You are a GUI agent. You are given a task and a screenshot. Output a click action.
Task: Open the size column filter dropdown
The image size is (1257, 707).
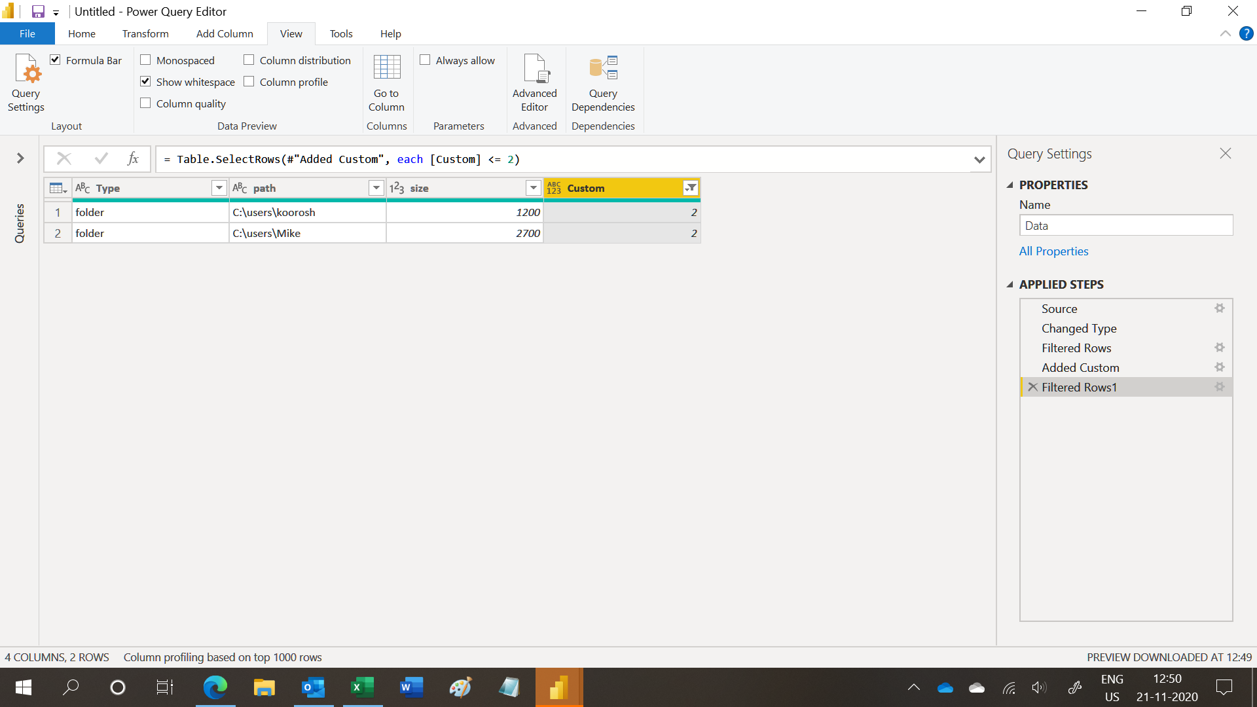click(534, 189)
